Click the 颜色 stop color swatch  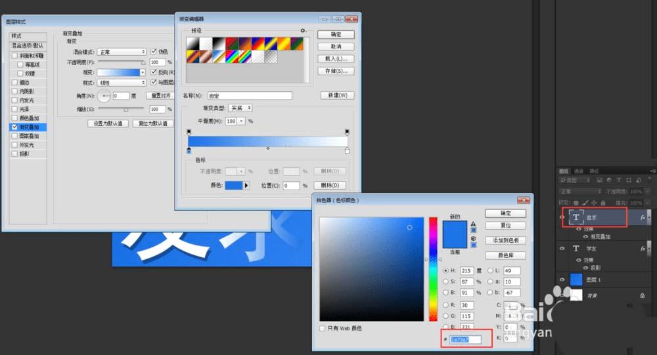(x=234, y=186)
